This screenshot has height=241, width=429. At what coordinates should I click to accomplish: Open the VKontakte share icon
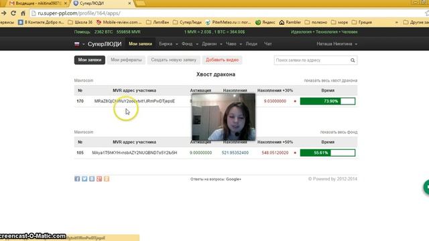(x=92, y=179)
